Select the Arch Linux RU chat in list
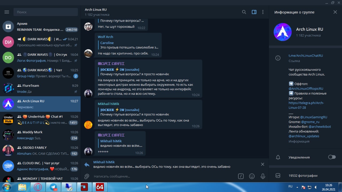Viewport: 342px width, 192px height. [40, 104]
